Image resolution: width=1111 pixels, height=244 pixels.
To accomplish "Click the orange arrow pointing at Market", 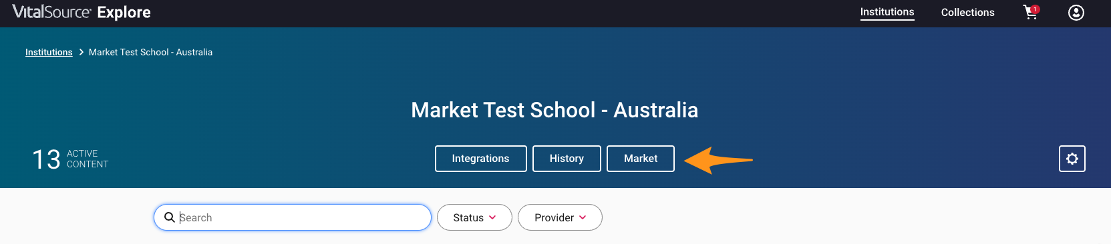I will (x=718, y=160).
